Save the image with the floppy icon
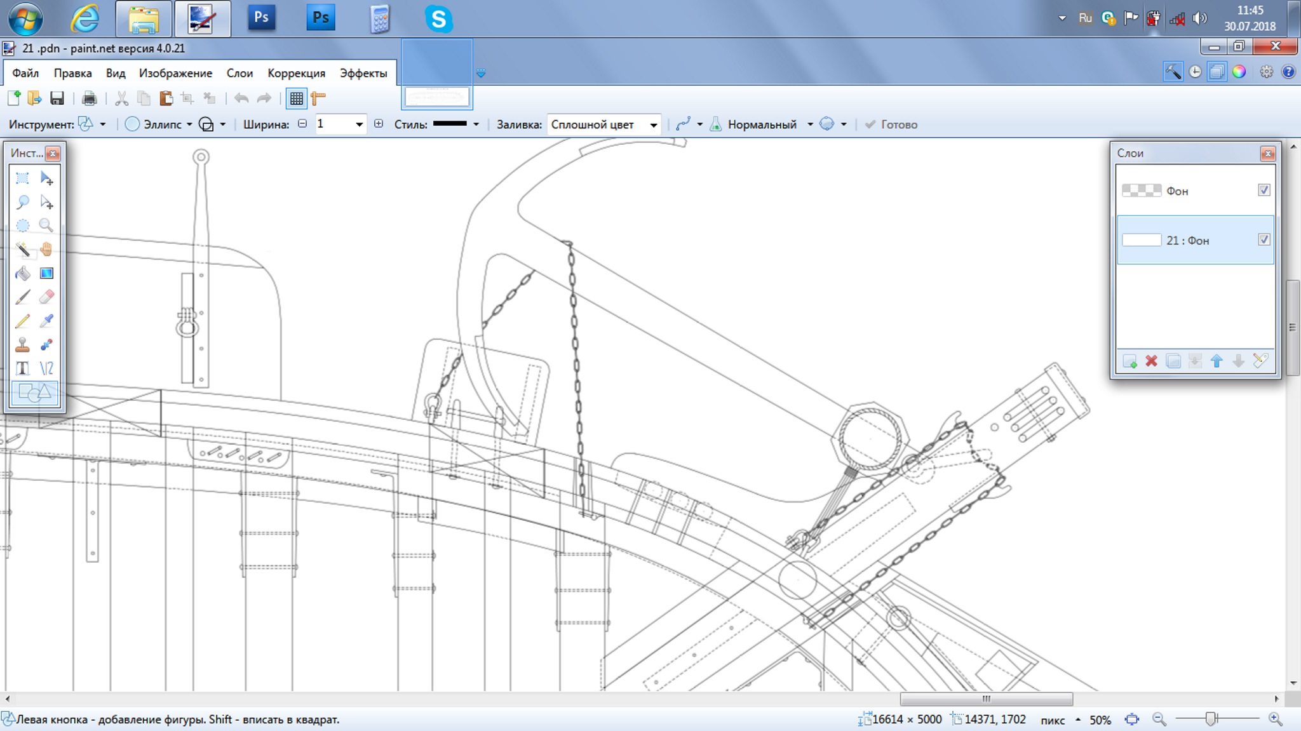 point(57,98)
